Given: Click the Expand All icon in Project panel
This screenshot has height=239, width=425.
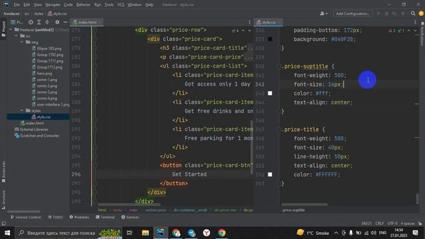Looking at the screenshot, I should click(39, 22).
